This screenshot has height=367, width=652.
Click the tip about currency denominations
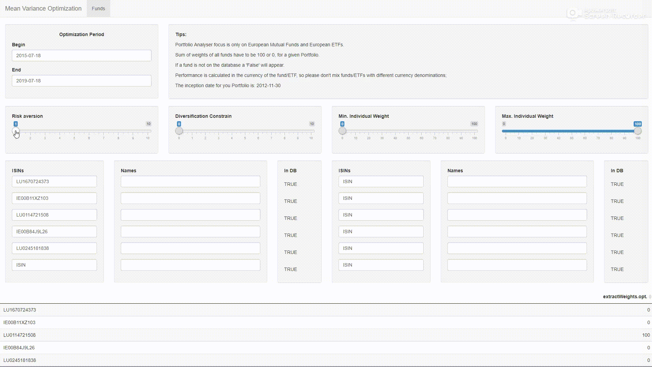pyautogui.click(x=311, y=75)
